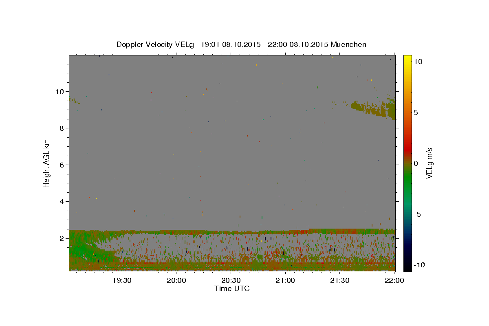489x326 pixels.
Task: Click the green echo band at 2.3 km
Action: click(232, 231)
